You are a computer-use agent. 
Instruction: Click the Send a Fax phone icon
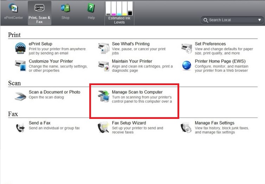tap(20, 128)
